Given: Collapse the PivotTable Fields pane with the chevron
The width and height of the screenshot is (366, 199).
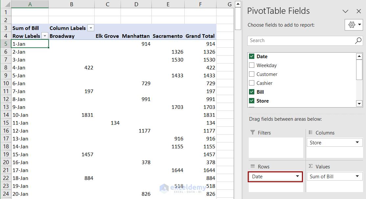Looking at the screenshot, I should tap(345, 11).
